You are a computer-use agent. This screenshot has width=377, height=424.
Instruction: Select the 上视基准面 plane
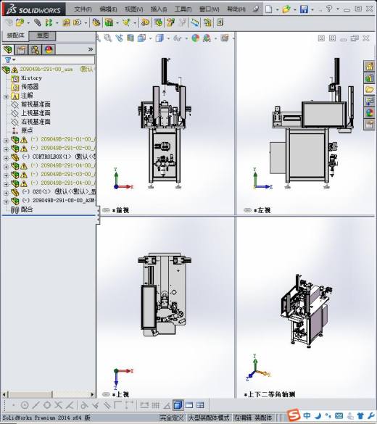[36, 113]
